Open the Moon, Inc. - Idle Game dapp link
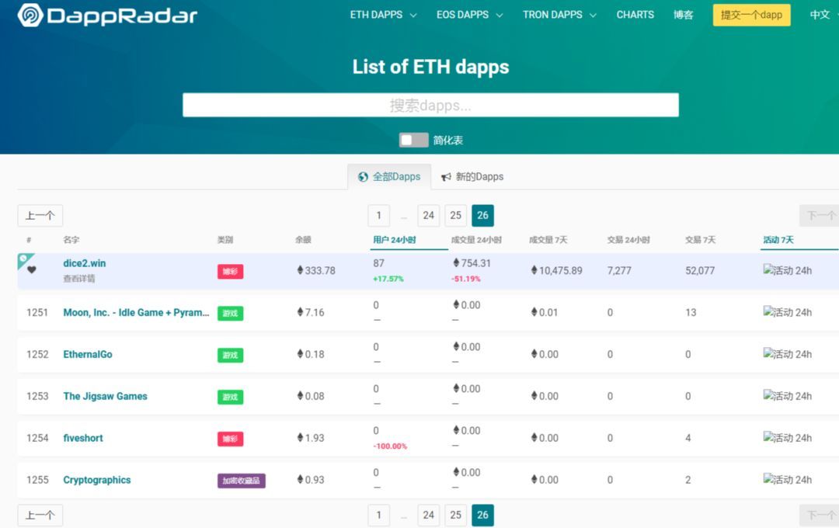The width and height of the screenshot is (839, 528). point(136,312)
